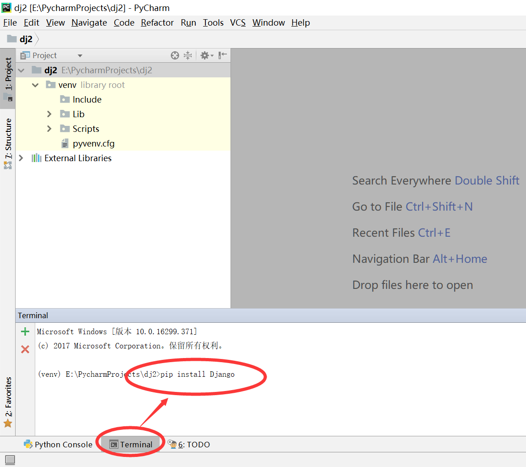The image size is (526, 467).
Task: Open the Project panel settings gear
Action: coord(207,55)
